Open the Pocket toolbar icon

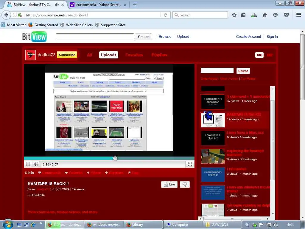(286, 15)
